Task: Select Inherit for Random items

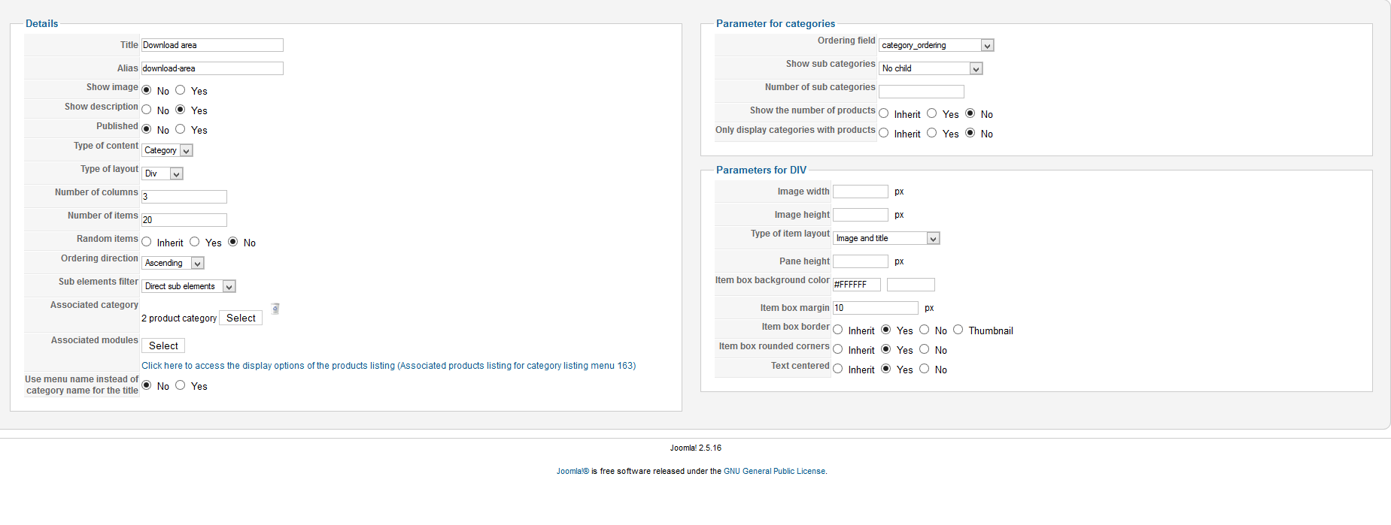Action: [147, 242]
